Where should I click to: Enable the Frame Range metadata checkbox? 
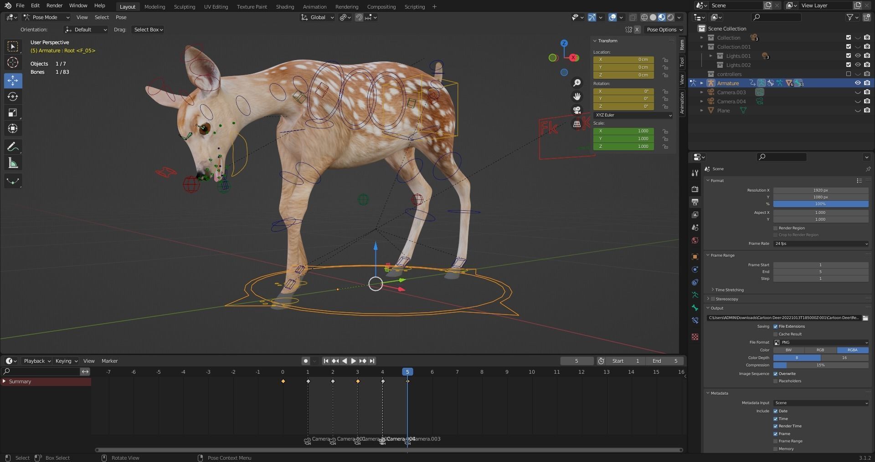pos(776,441)
